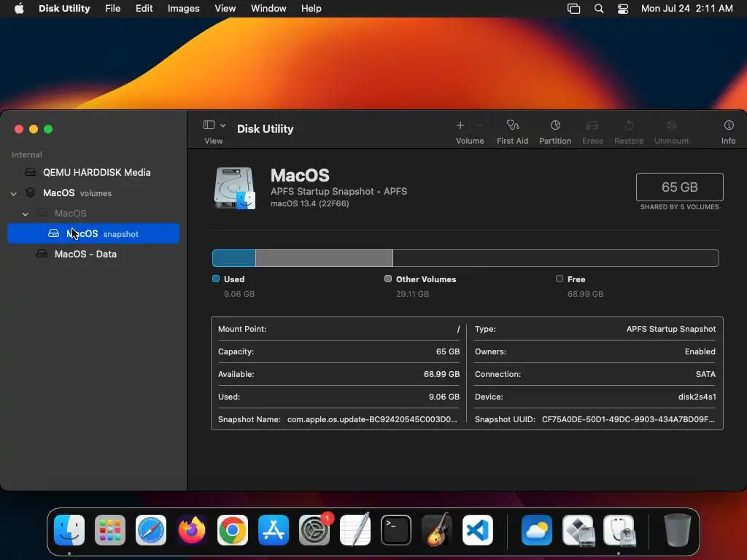The image size is (747, 560).
Task: Click the Restore toolbar icon
Action: (629, 125)
